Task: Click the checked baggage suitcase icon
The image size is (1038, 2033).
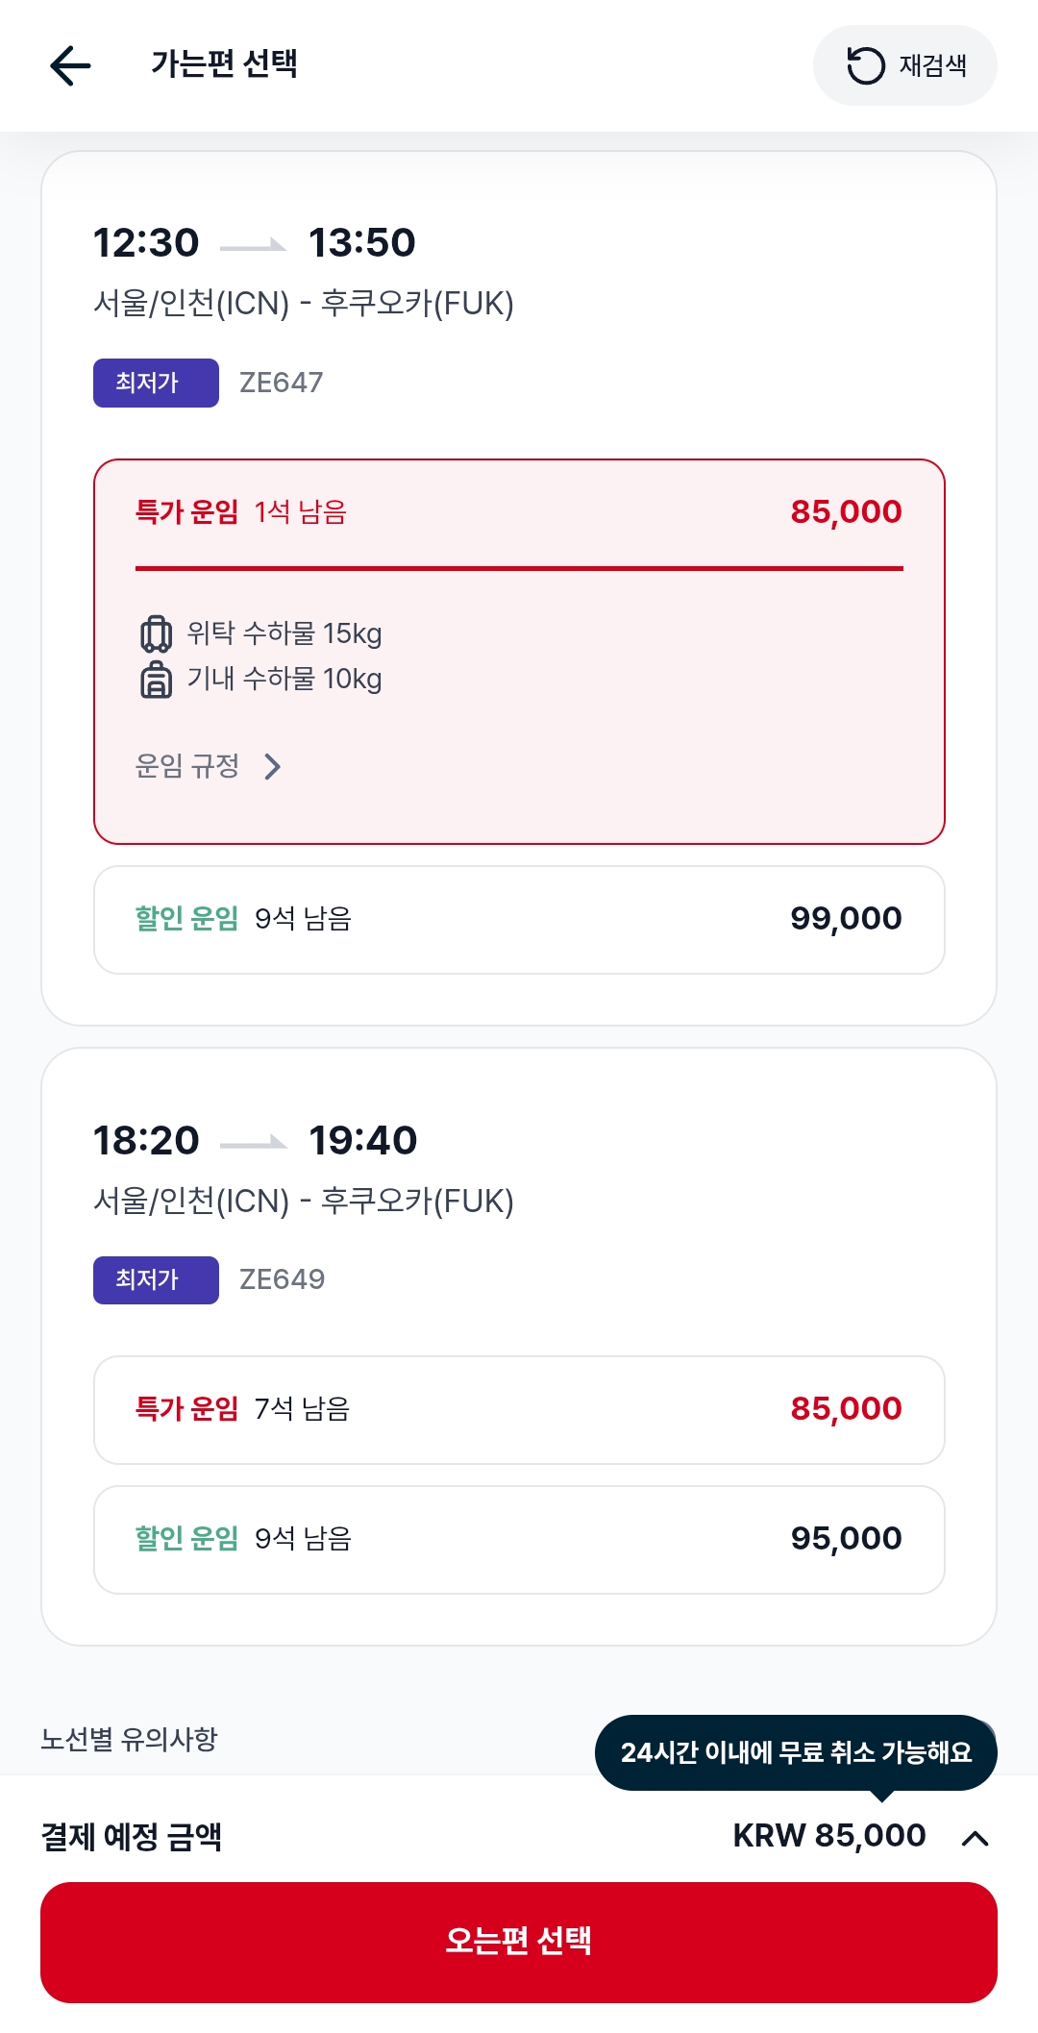Action: 156,634
